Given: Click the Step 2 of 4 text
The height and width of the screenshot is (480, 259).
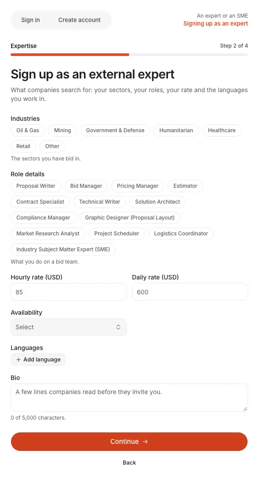Looking at the screenshot, I should [x=234, y=45].
